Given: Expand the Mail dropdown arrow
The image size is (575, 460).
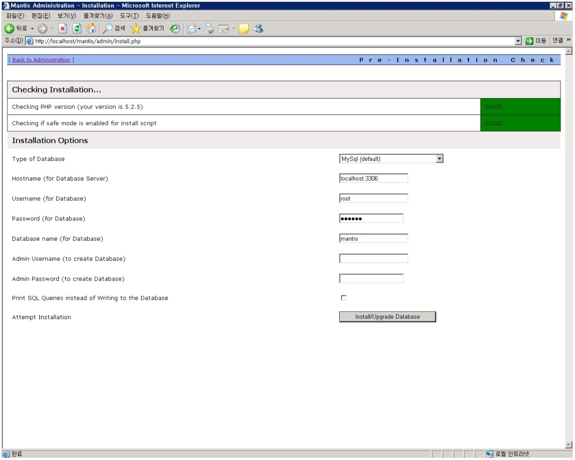Looking at the screenshot, I should tap(199, 29).
